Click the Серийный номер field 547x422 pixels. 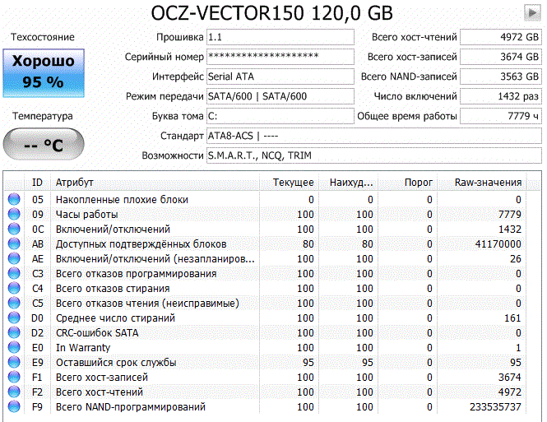280,57
